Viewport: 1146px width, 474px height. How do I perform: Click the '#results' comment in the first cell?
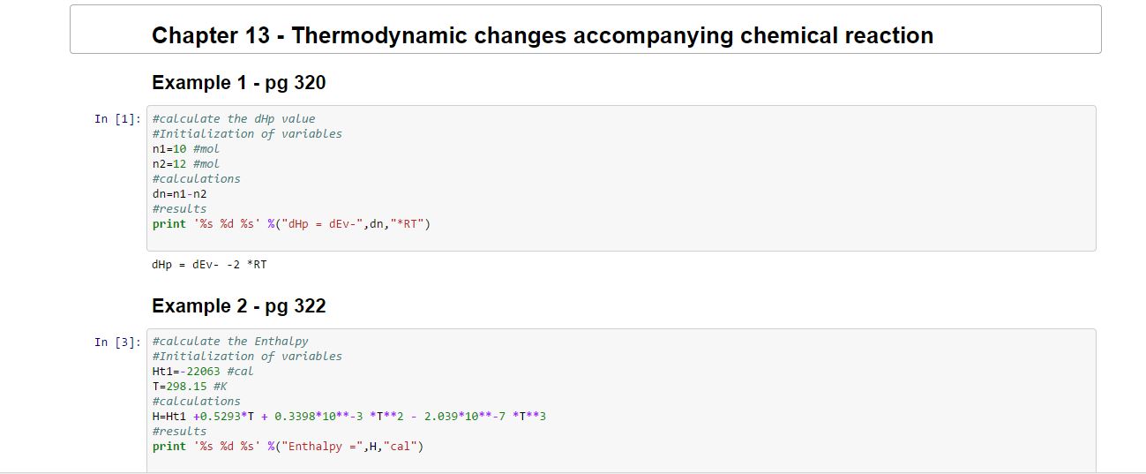(179, 209)
